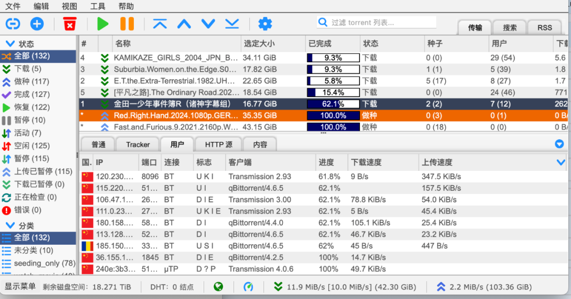Click the 显示菜单 button
This screenshot has height=299, width=571.
tap(20, 286)
